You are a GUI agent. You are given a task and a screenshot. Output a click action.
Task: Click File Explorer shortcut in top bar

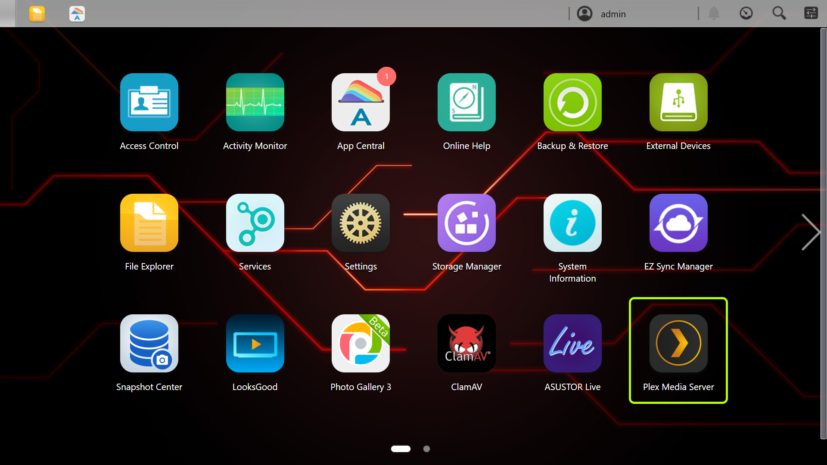[37, 14]
